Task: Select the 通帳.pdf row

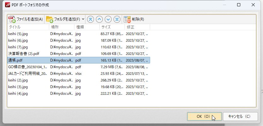Action: [79, 60]
